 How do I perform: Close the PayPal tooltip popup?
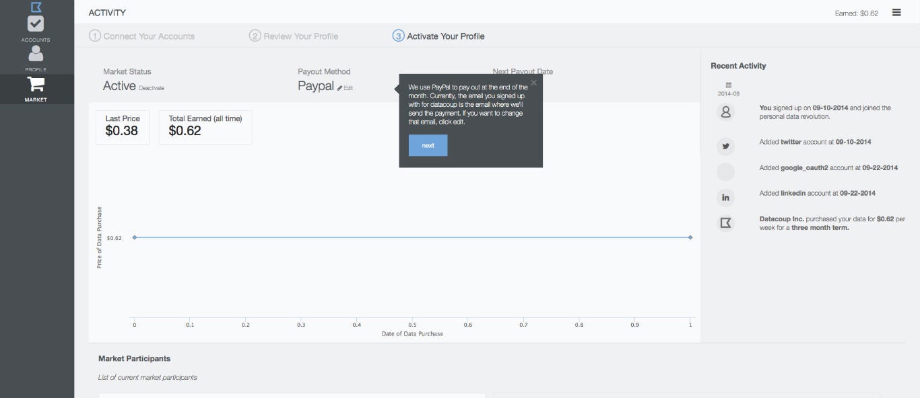(x=533, y=83)
